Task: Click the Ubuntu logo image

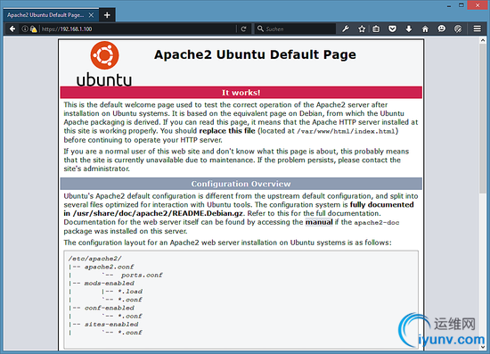Action: [x=104, y=64]
